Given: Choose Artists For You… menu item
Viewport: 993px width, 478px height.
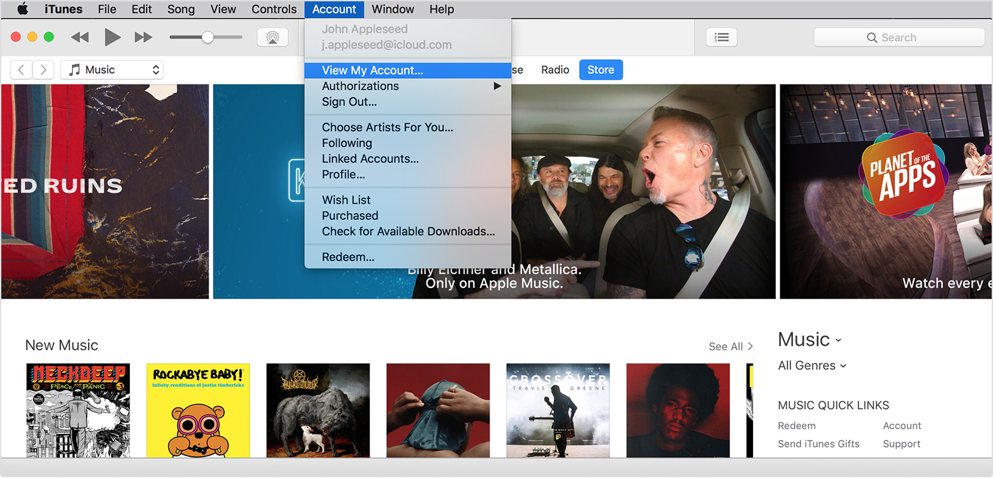Looking at the screenshot, I should coord(407,127).
